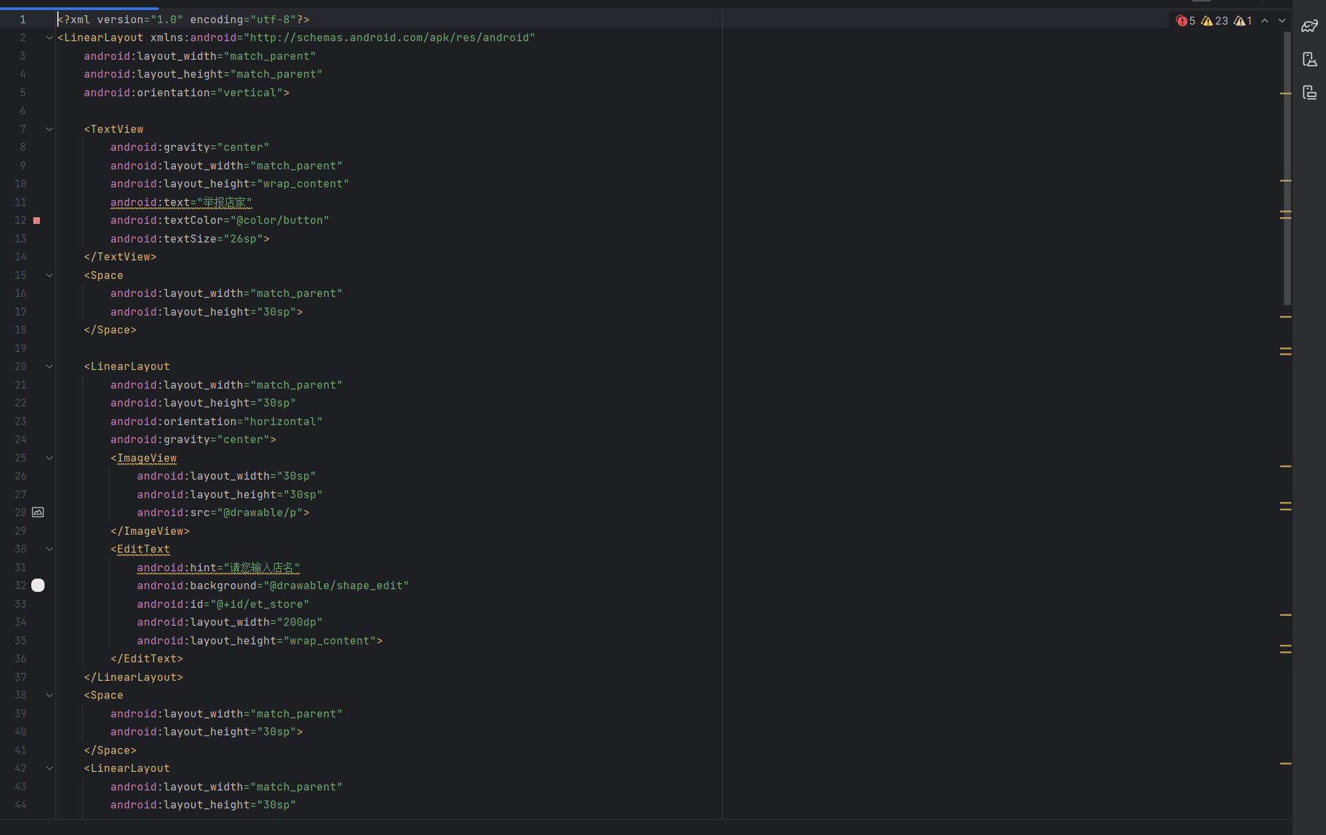
Task: Click line number 20 in gutter
Action: pos(21,367)
